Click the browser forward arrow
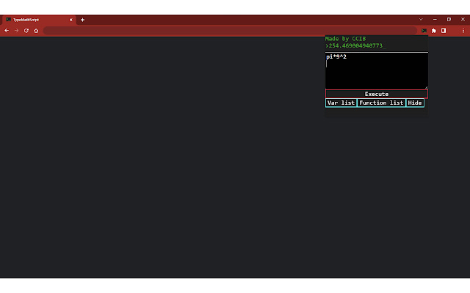 16,31
